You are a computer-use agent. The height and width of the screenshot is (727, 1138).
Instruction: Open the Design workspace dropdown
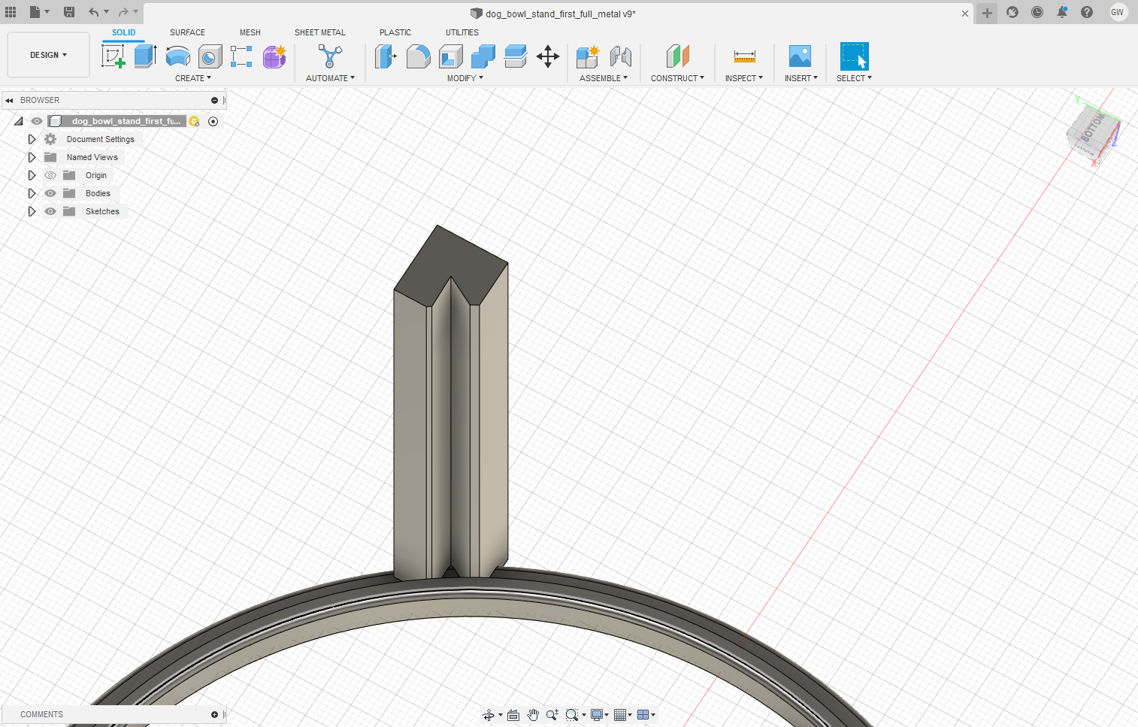(x=48, y=55)
